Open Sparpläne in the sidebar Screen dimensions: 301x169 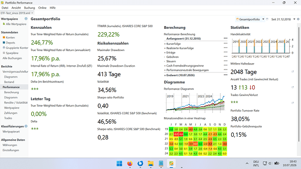pos(12,53)
